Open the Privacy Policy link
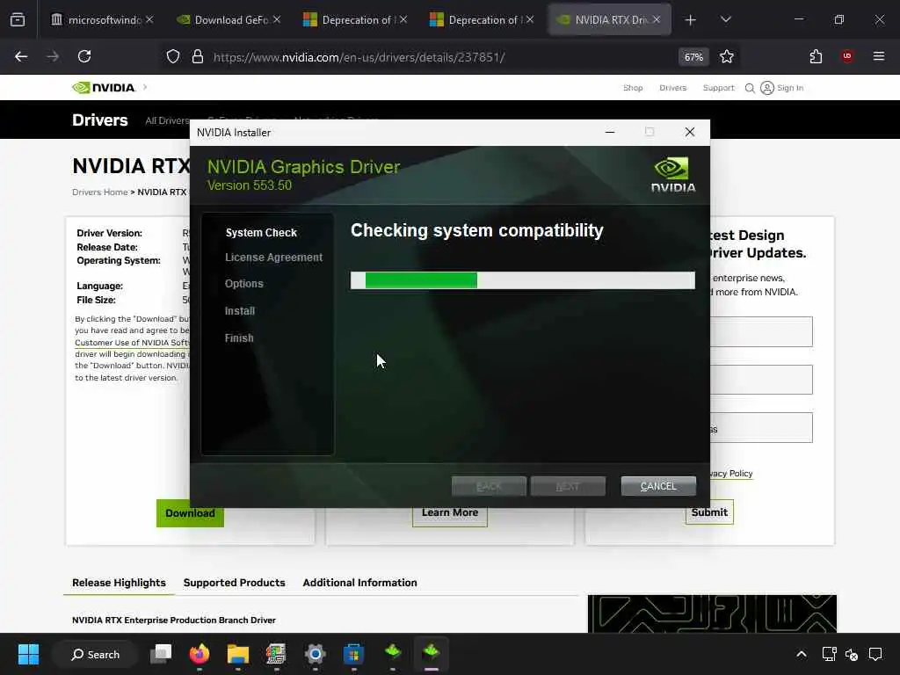The width and height of the screenshot is (900, 675). 731,474
